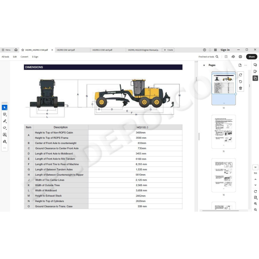Open the notifications bell
This screenshot has height=259, width=259.
pyautogui.click(x=210, y=50)
